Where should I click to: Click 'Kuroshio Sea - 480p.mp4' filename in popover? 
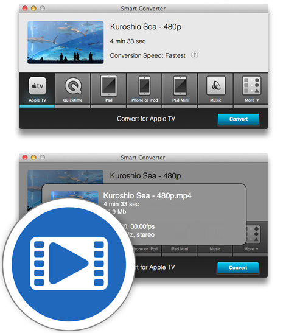coord(147,195)
